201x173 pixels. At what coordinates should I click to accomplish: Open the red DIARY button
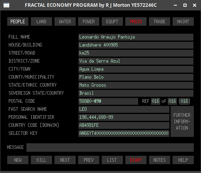(x=136, y=160)
